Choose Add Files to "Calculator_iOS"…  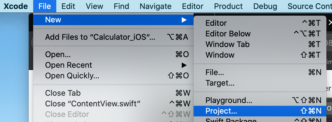(x=100, y=37)
